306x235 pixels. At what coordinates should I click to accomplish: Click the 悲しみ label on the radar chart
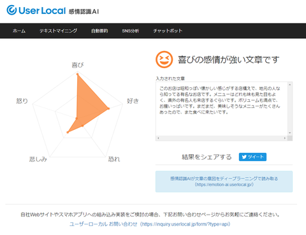pyautogui.click(x=38, y=159)
